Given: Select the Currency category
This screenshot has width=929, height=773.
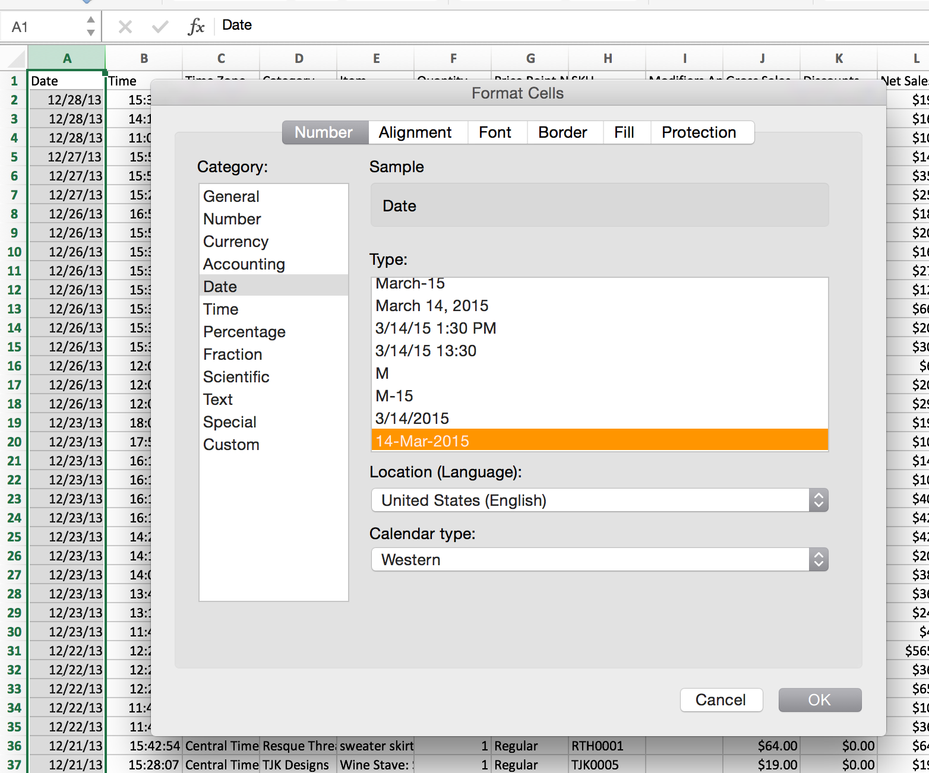Looking at the screenshot, I should [x=236, y=242].
